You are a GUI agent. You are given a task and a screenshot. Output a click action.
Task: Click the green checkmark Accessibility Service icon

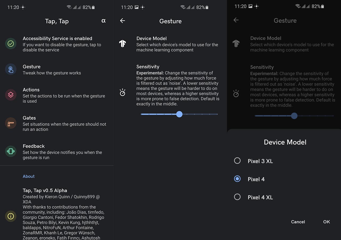click(11, 44)
